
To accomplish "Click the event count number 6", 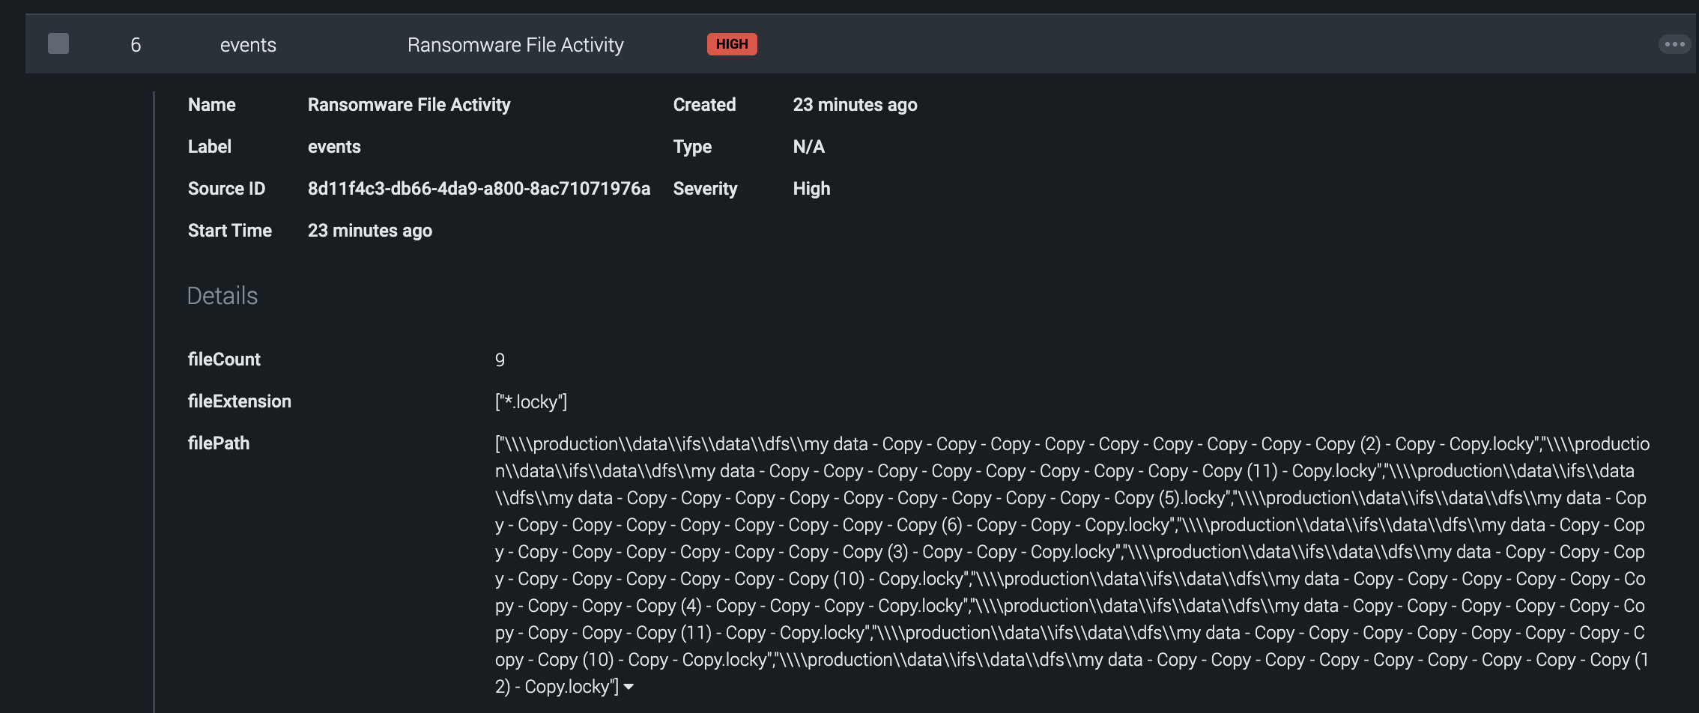I will (x=136, y=45).
